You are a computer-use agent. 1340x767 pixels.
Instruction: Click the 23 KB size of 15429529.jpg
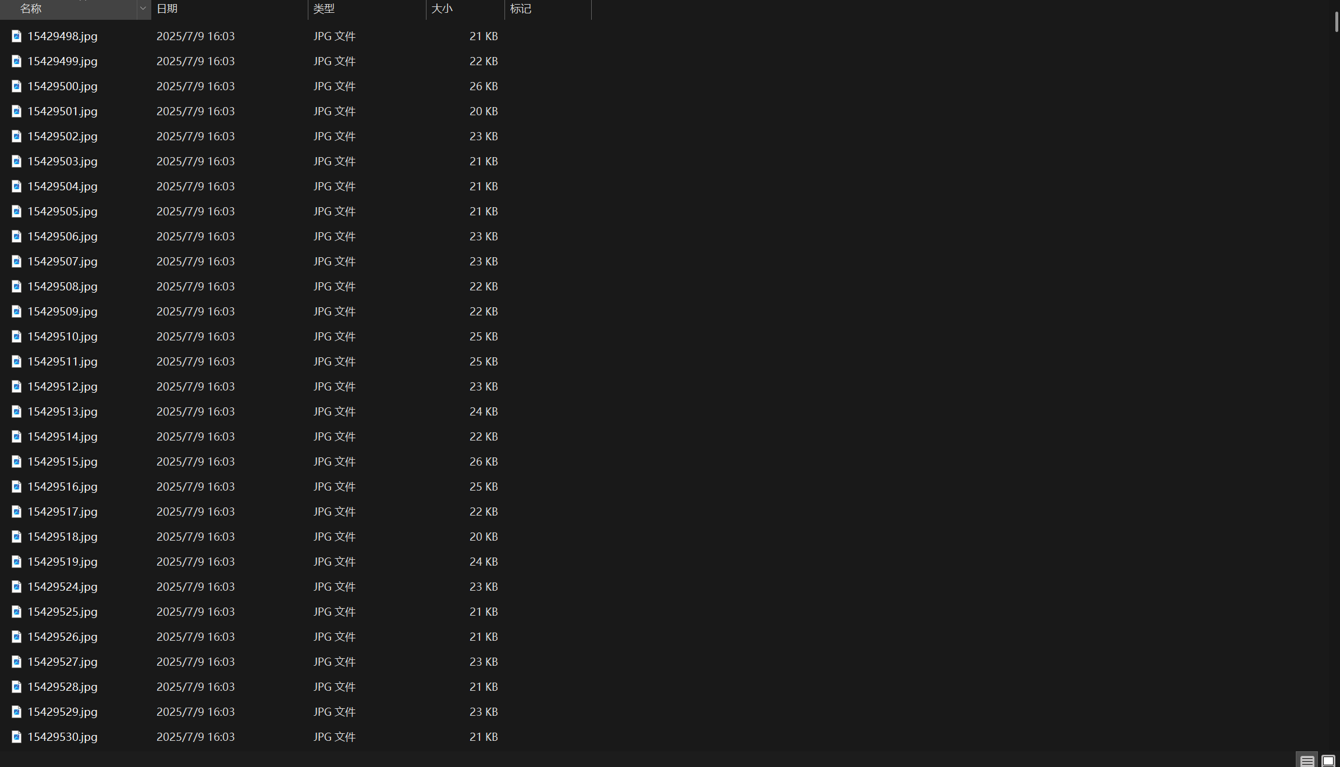pos(484,712)
